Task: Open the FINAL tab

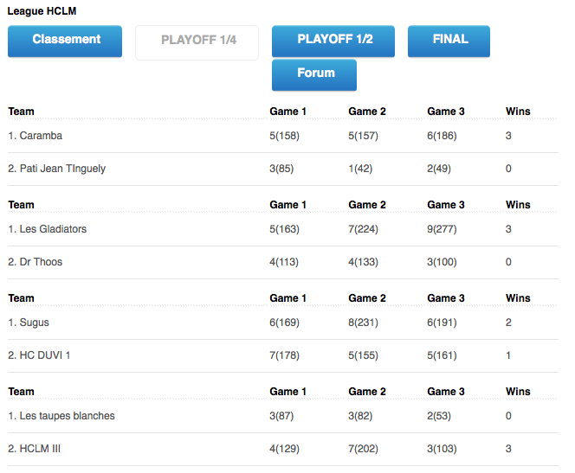Action: (x=449, y=41)
